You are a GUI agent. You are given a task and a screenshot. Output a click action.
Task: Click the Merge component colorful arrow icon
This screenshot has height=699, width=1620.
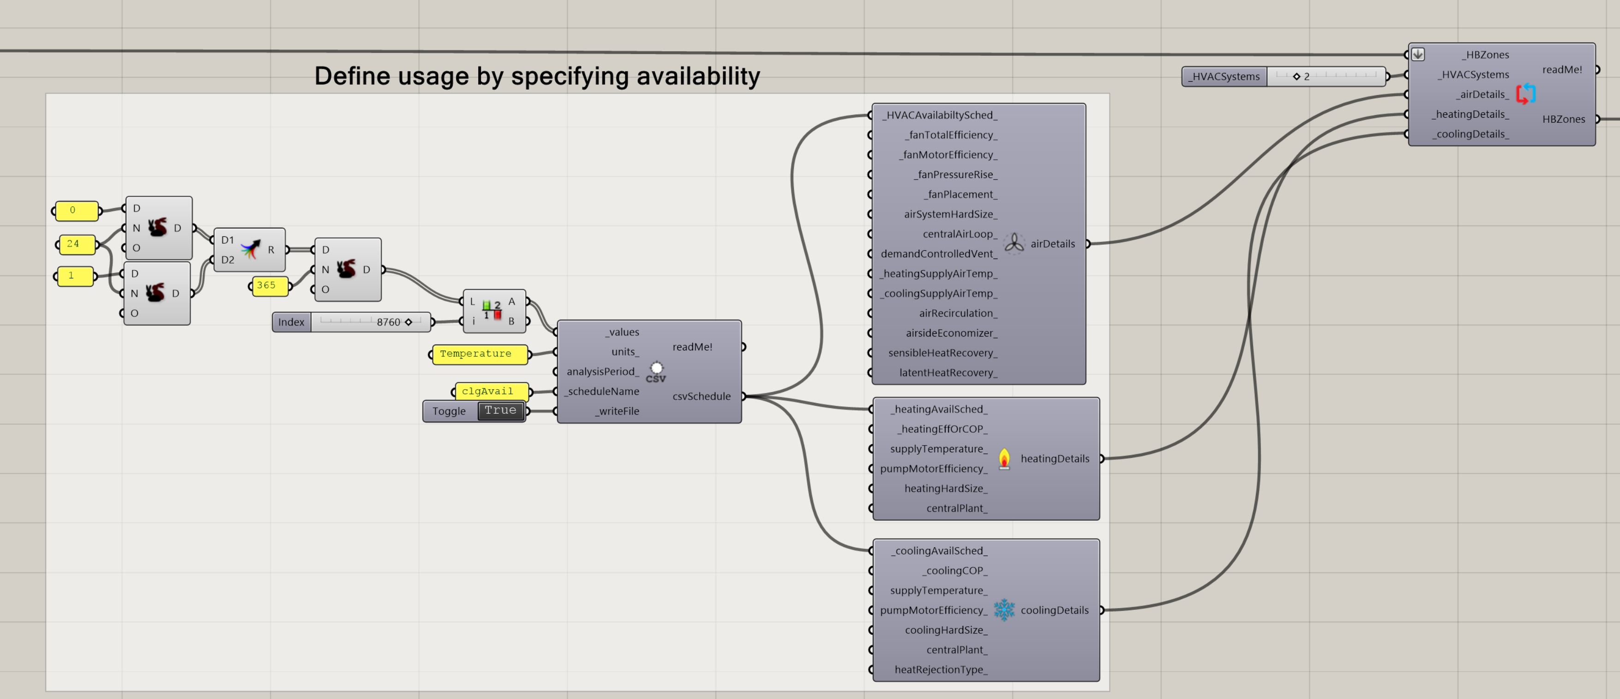click(x=250, y=249)
